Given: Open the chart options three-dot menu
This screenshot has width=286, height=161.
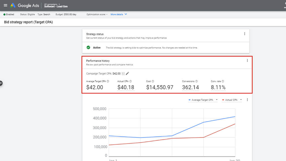Looking at the screenshot, I should (x=247, y=100).
